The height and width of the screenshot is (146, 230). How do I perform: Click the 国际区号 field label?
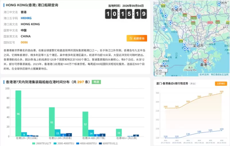(9, 42)
